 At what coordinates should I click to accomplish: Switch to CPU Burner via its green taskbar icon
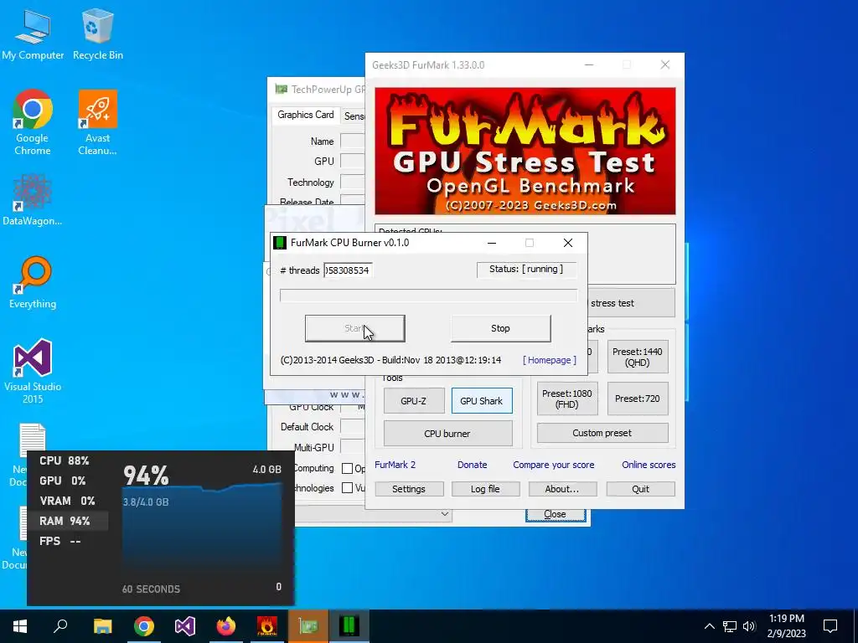point(349,626)
